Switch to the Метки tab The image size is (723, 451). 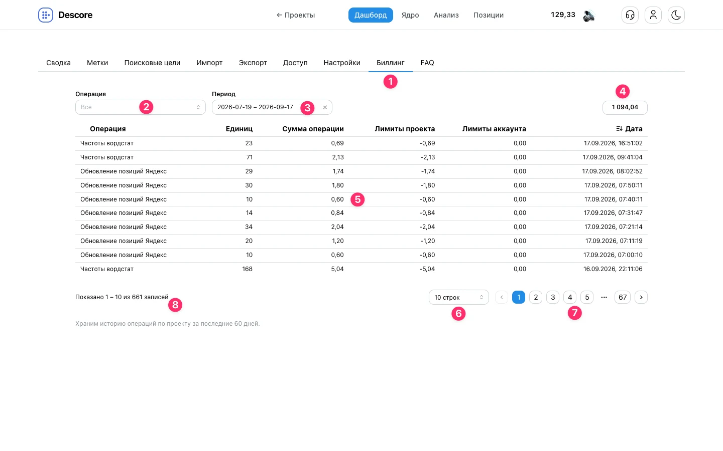[x=97, y=63]
